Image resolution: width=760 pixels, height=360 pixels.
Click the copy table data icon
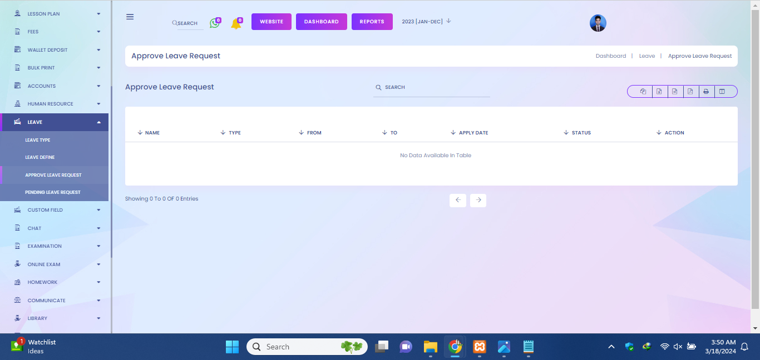[643, 92]
